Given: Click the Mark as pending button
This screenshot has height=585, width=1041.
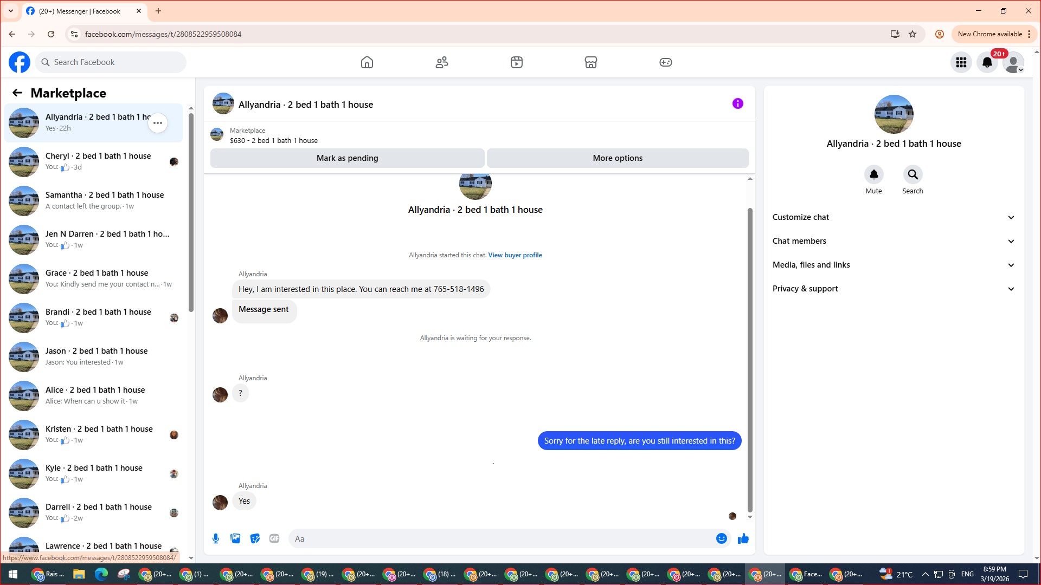Looking at the screenshot, I should point(347,158).
